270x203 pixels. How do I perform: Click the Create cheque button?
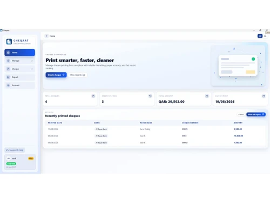(x=56, y=75)
